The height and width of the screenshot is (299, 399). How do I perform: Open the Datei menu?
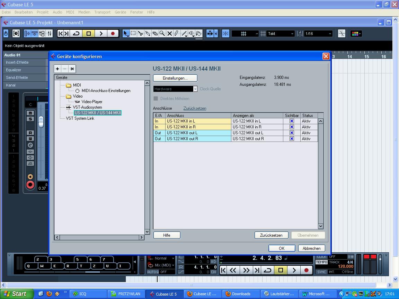tap(6, 12)
